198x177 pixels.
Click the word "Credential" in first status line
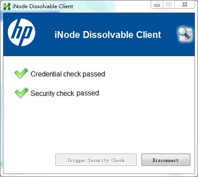coord(46,74)
